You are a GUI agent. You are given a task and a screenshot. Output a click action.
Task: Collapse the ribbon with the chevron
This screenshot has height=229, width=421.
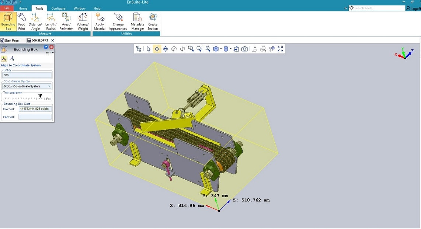345,8
